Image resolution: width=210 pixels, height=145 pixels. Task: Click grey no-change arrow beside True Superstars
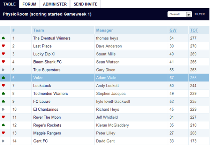pos(3,70)
